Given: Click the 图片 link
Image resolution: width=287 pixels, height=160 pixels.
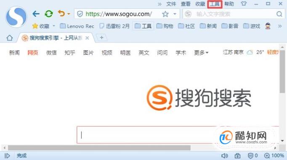Looking at the screenshot, I should coord(88,53).
